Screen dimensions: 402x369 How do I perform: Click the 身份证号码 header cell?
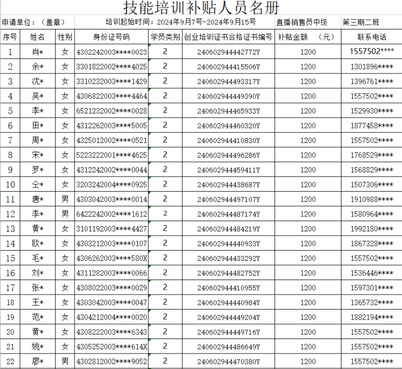(111, 37)
